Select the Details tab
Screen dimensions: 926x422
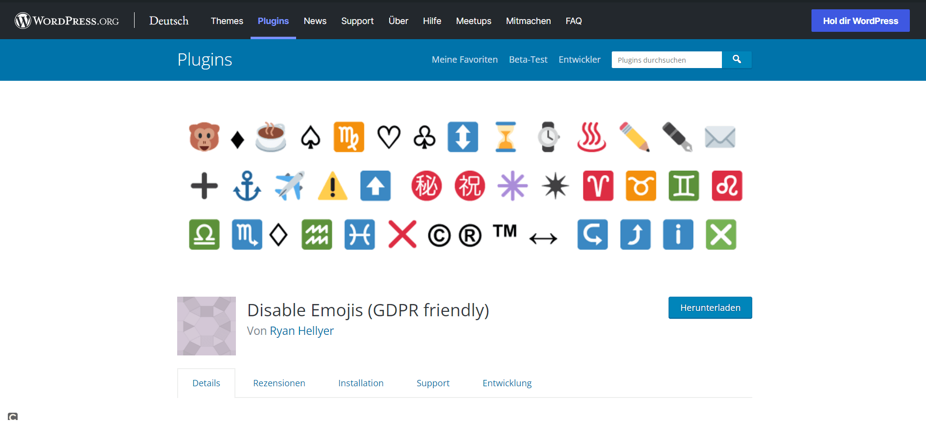[206, 383]
